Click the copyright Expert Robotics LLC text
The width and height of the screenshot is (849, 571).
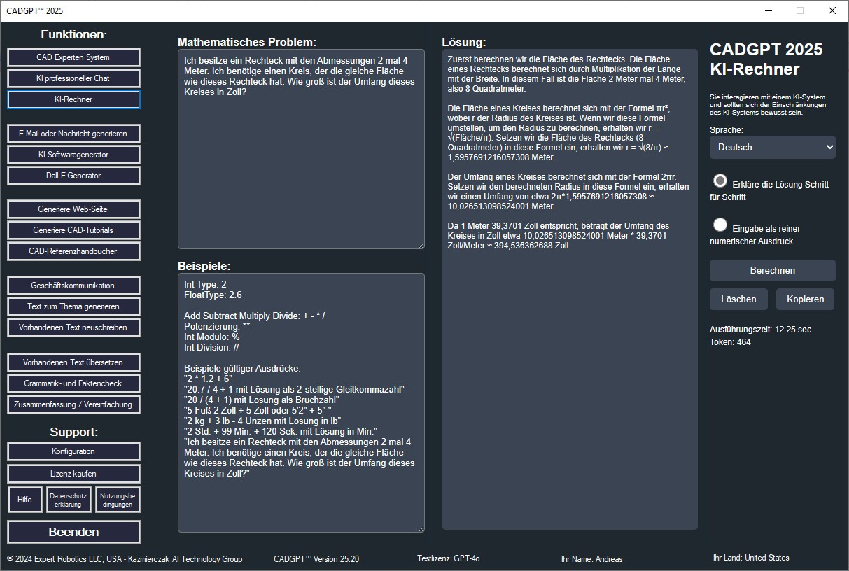125,559
